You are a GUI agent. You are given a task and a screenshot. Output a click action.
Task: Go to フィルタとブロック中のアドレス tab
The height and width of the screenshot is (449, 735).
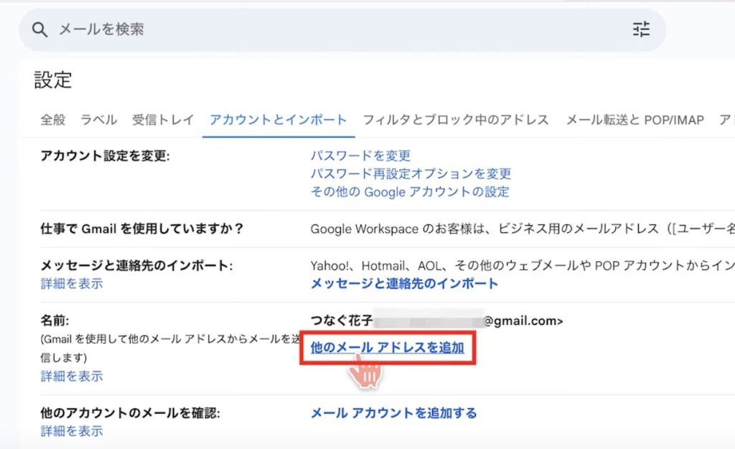tap(456, 120)
